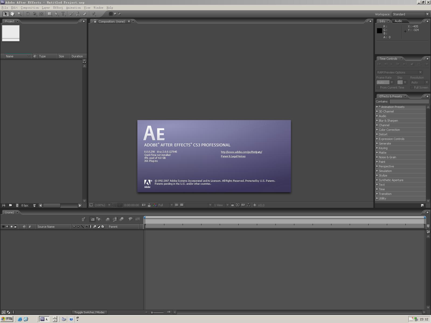Screen dimensions: 431x323
Task: Click the adobe.com thirdparty link
Action: click(241, 152)
